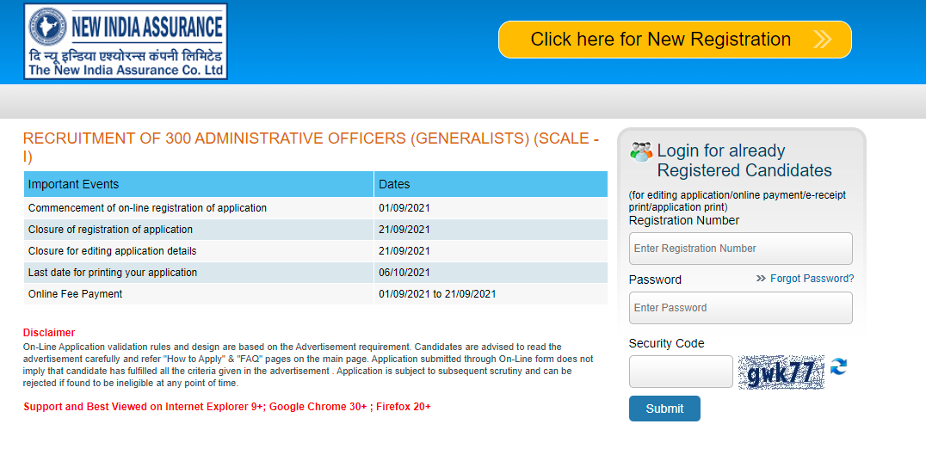Screen dimensions: 926x461
Task: Refresh the security code captcha
Action: click(838, 366)
